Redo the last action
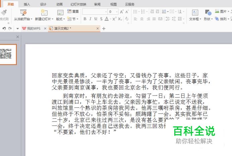Image resolution: width=232 pixels, height=156 pixels. point(10,29)
